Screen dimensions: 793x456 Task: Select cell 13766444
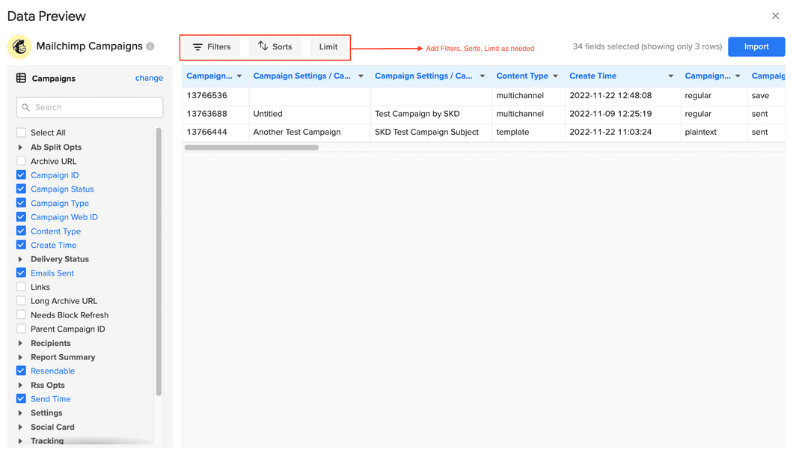tap(215, 132)
